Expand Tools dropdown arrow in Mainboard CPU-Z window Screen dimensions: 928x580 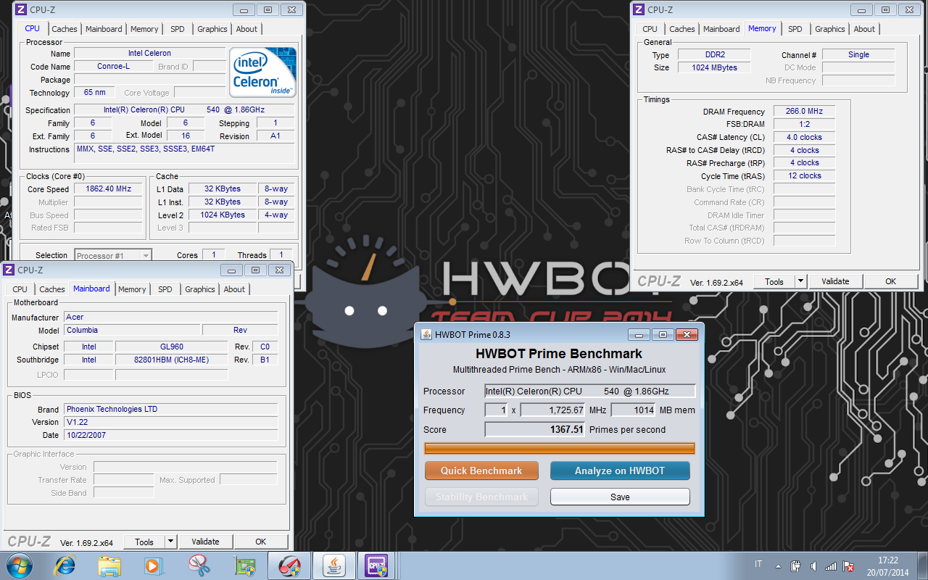point(170,542)
